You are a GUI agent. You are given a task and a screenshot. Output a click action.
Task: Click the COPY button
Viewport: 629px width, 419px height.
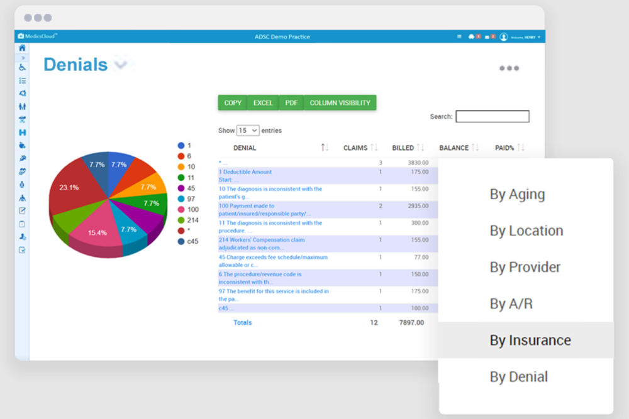[x=233, y=102]
